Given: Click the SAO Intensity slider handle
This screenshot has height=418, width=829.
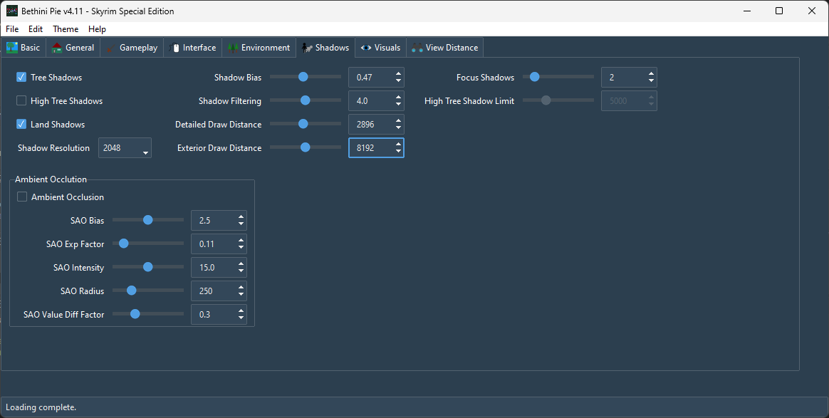Looking at the screenshot, I should [148, 267].
